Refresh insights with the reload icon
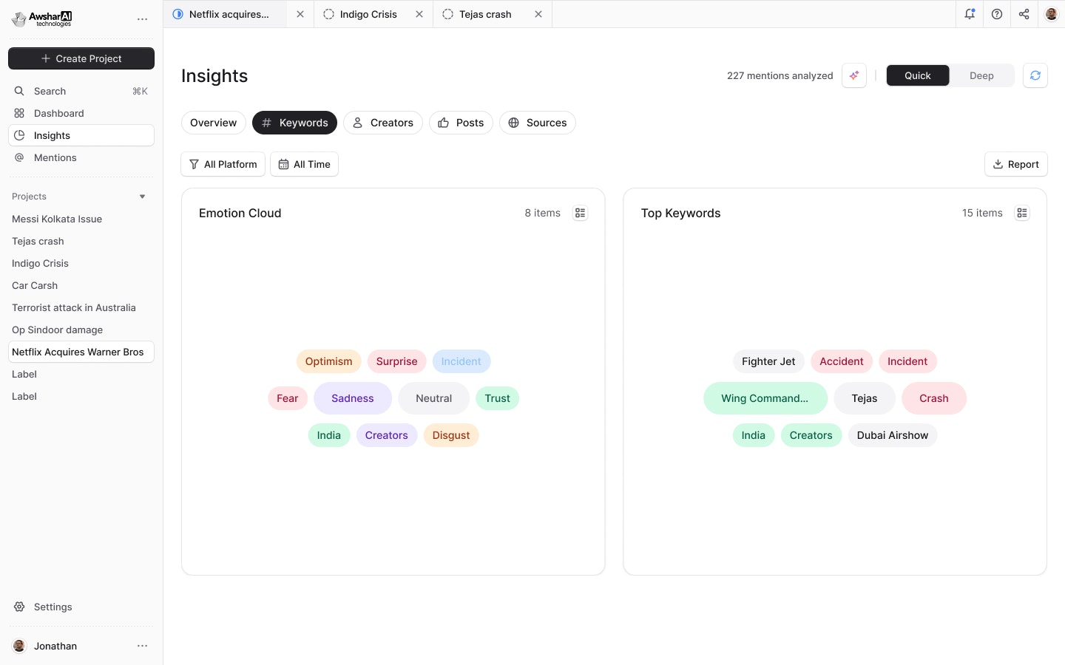Screen dimensions: 1065x665 click(x=1035, y=75)
